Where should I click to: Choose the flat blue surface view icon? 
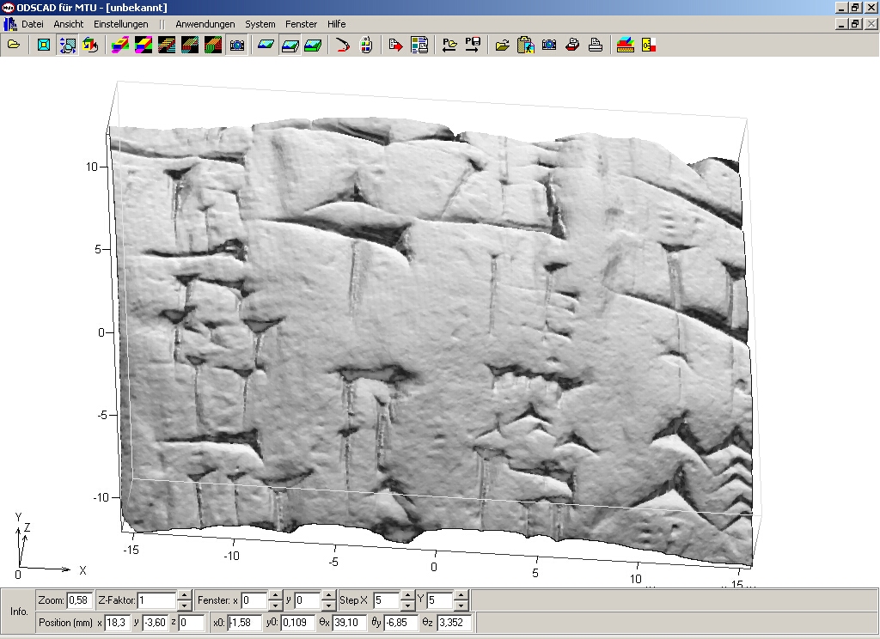pyautogui.click(x=266, y=45)
